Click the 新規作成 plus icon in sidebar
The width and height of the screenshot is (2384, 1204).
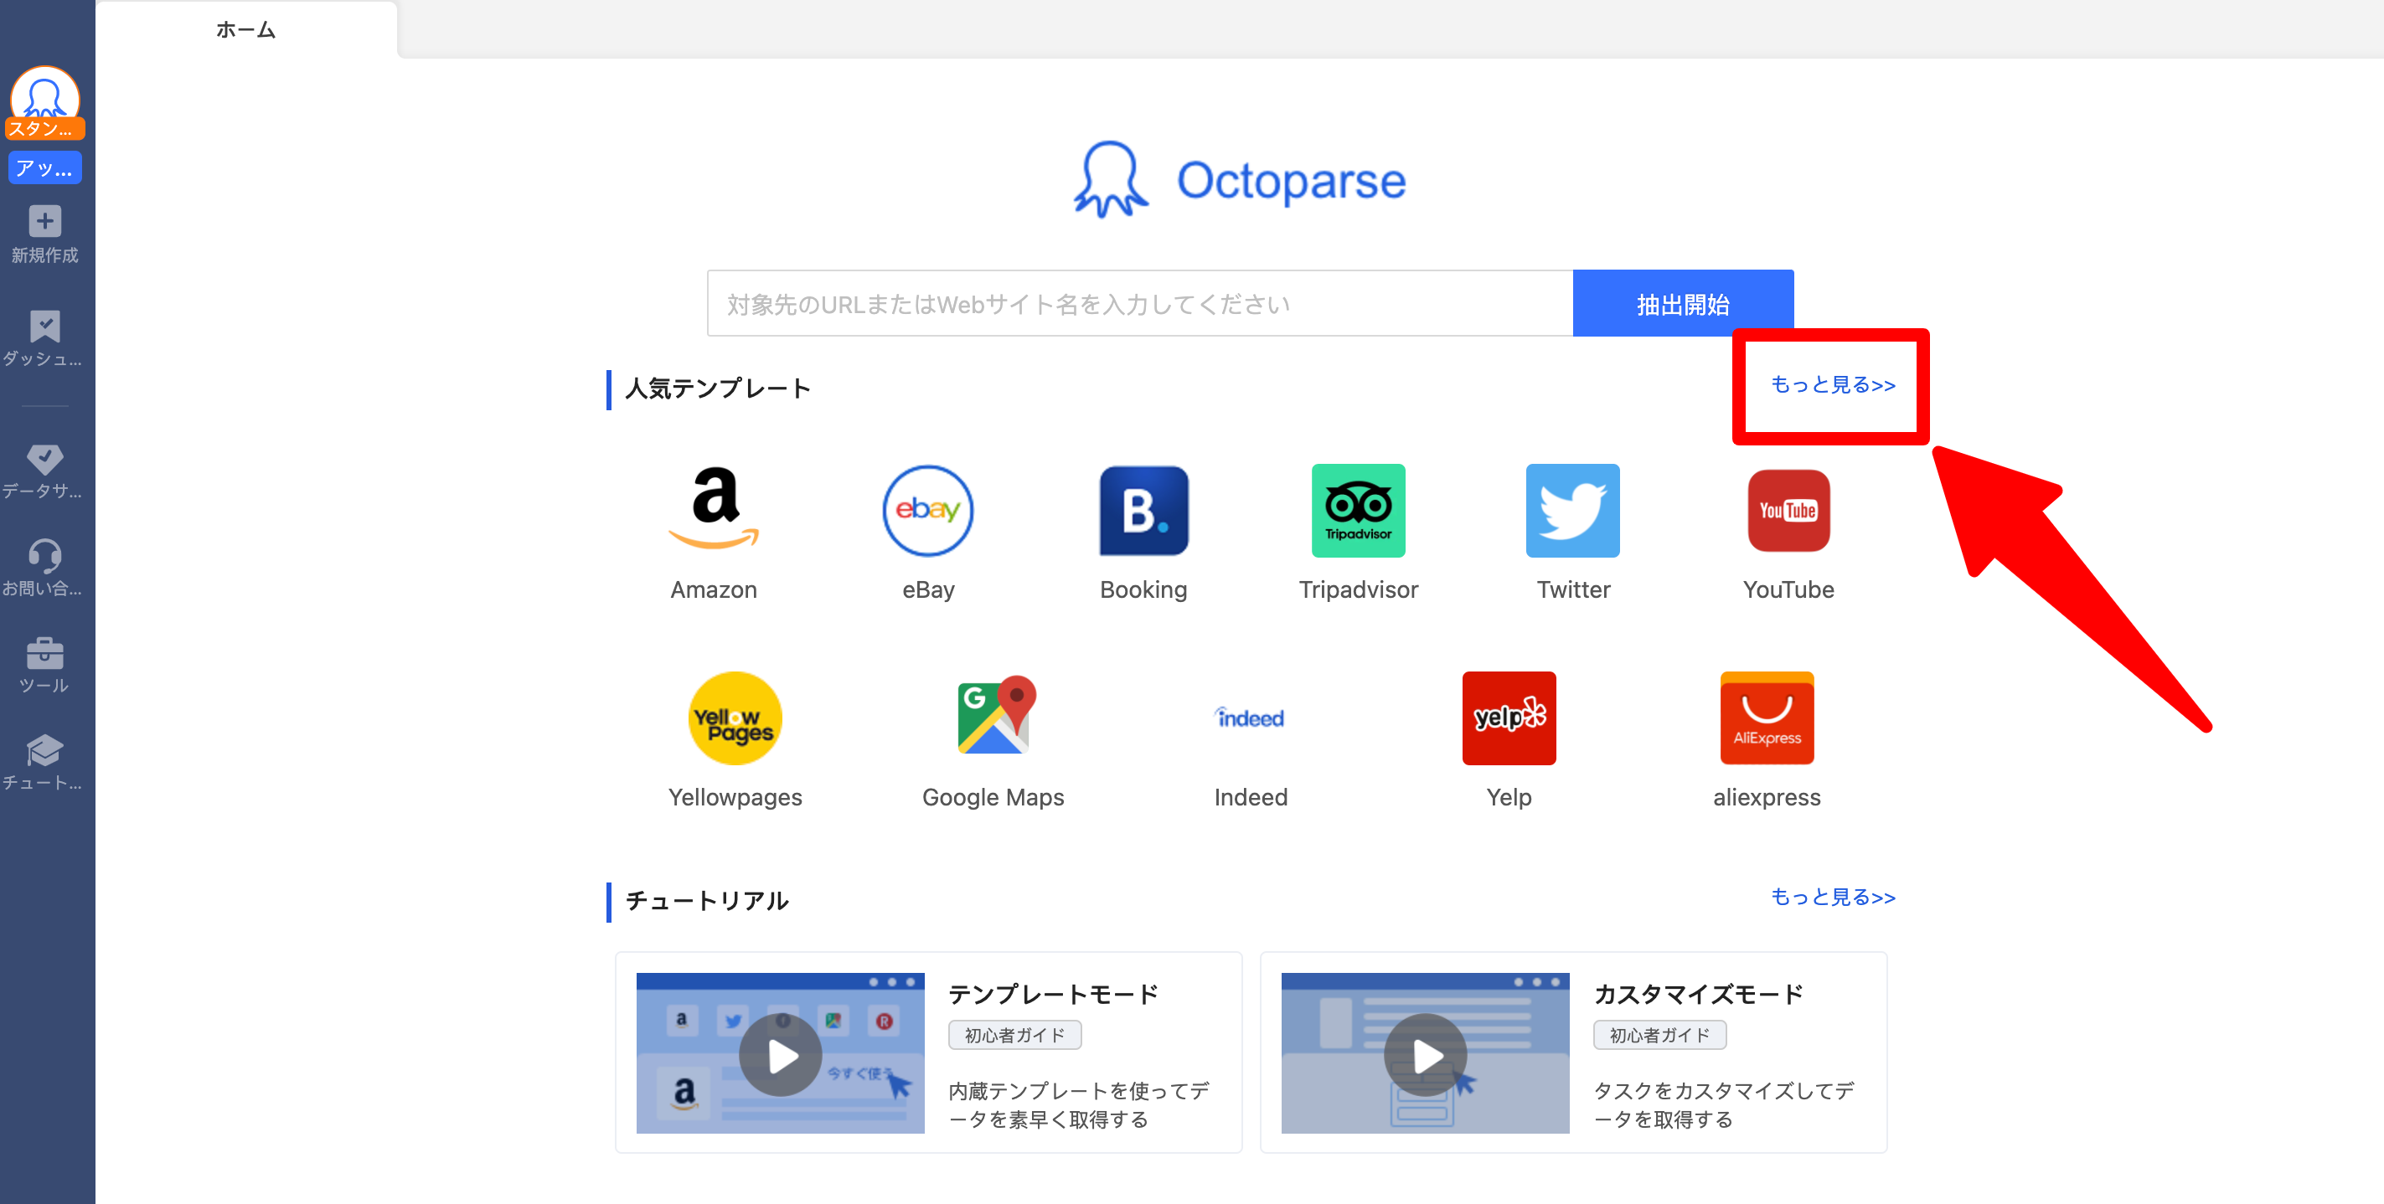coord(44,222)
